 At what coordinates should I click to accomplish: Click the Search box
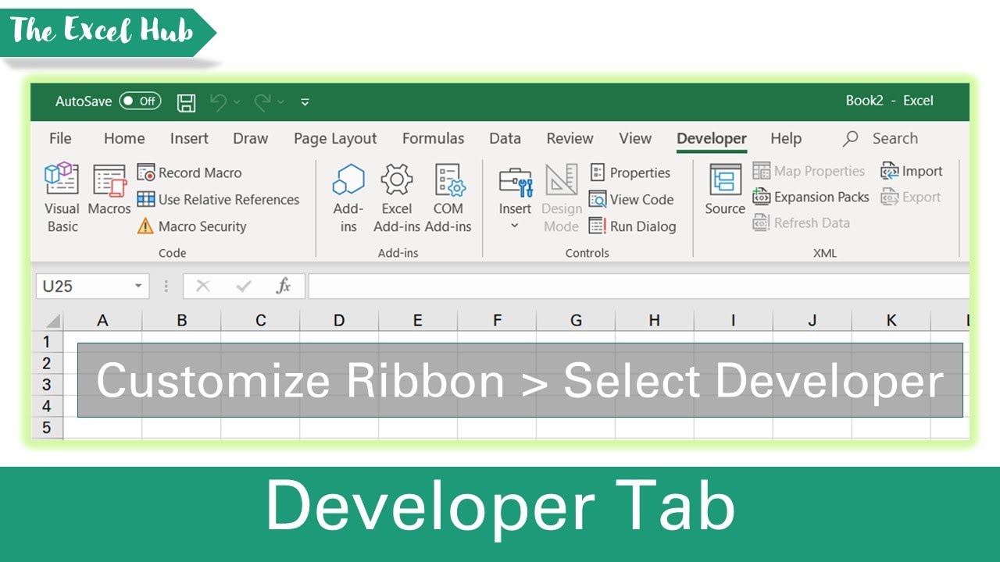tap(881, 138)
